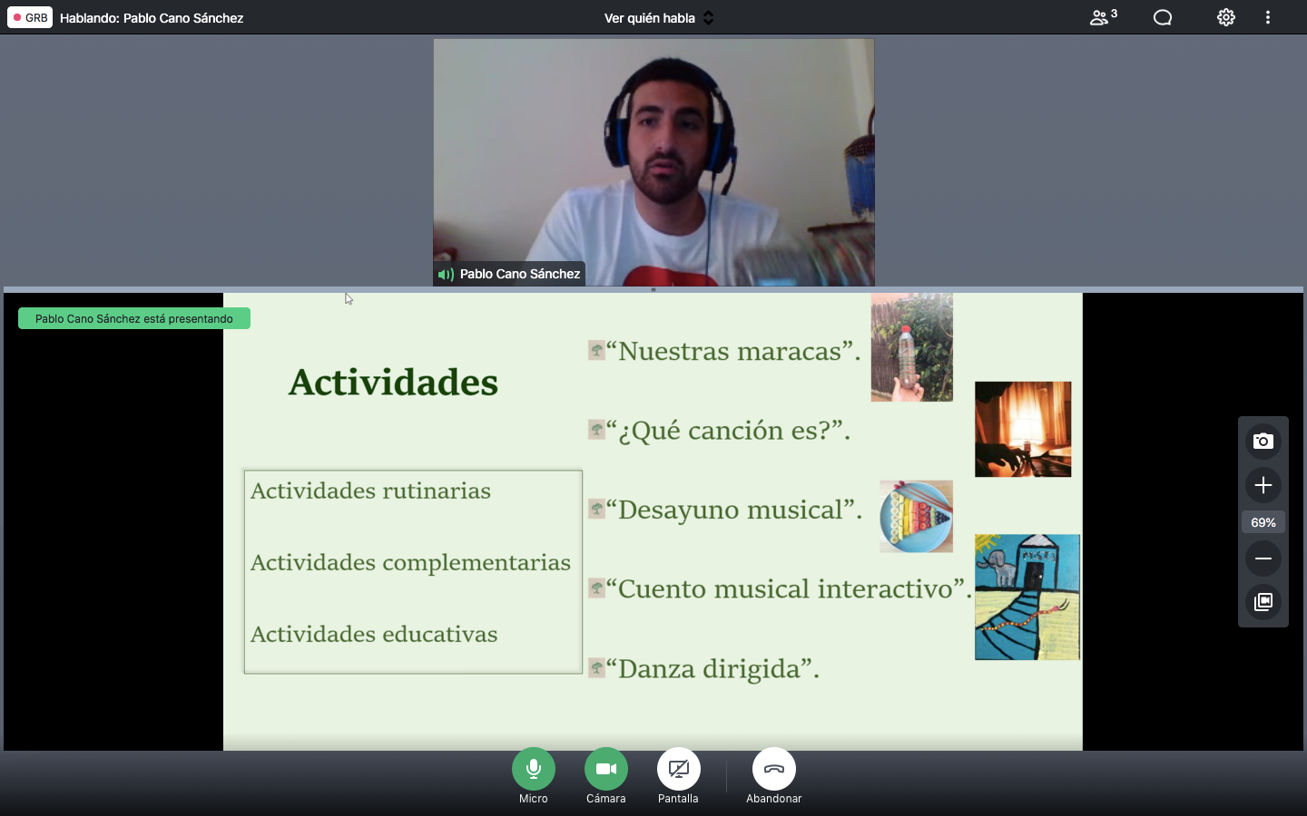Viewport: 1307px width, 816px height.
Task: Click the maraca bottle photo
Action: [x=912, y=347]
